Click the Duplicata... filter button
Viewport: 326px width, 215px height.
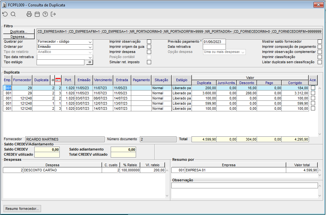point(19,31)
